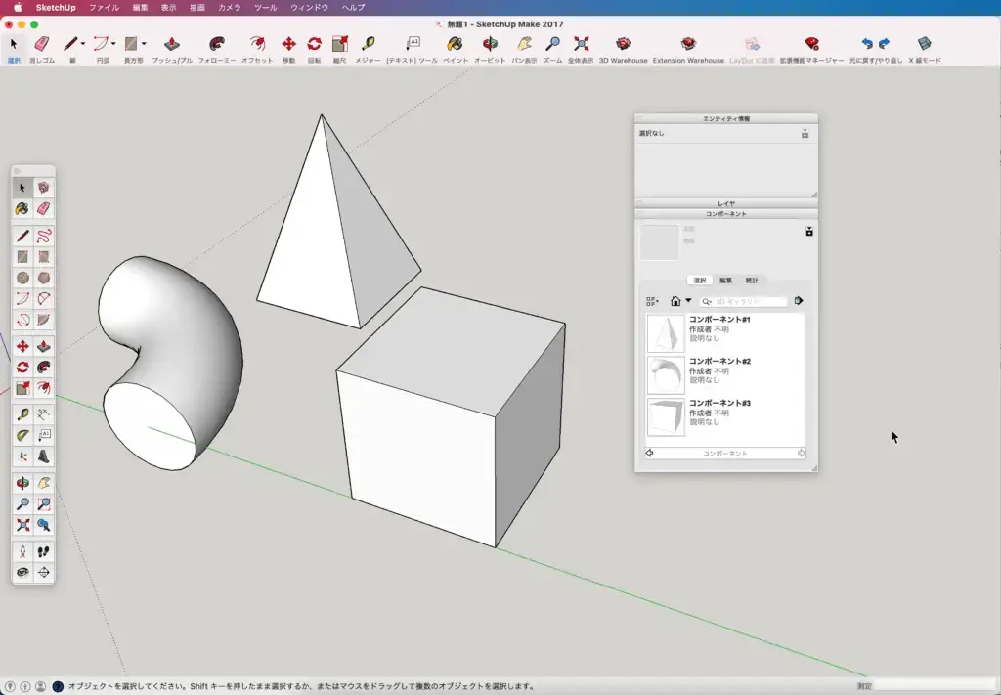The image size is (1001, 695).
Task: Switch to the 編集 tab in Components panel
Action: (726, 281)
